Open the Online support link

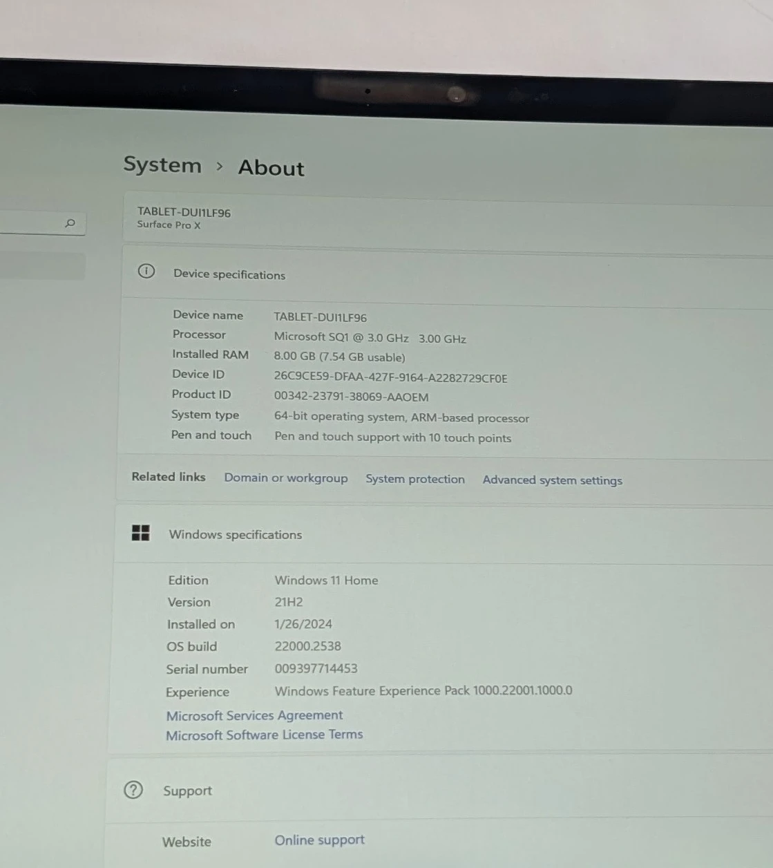[319, 840]
